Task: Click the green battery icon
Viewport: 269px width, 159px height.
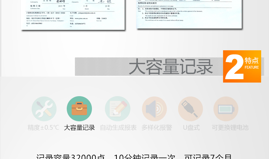Action: click(226, 109)
